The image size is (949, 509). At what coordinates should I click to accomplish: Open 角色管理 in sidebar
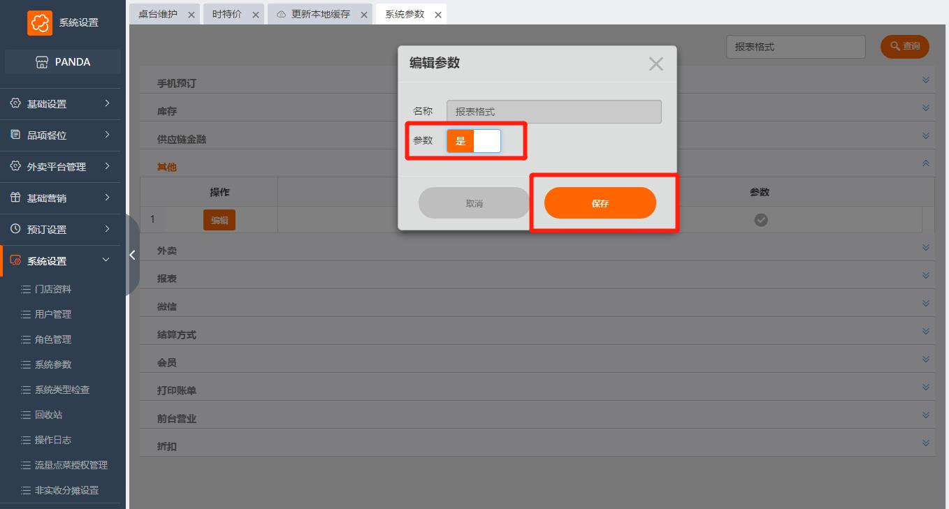(x=53, y=339)
